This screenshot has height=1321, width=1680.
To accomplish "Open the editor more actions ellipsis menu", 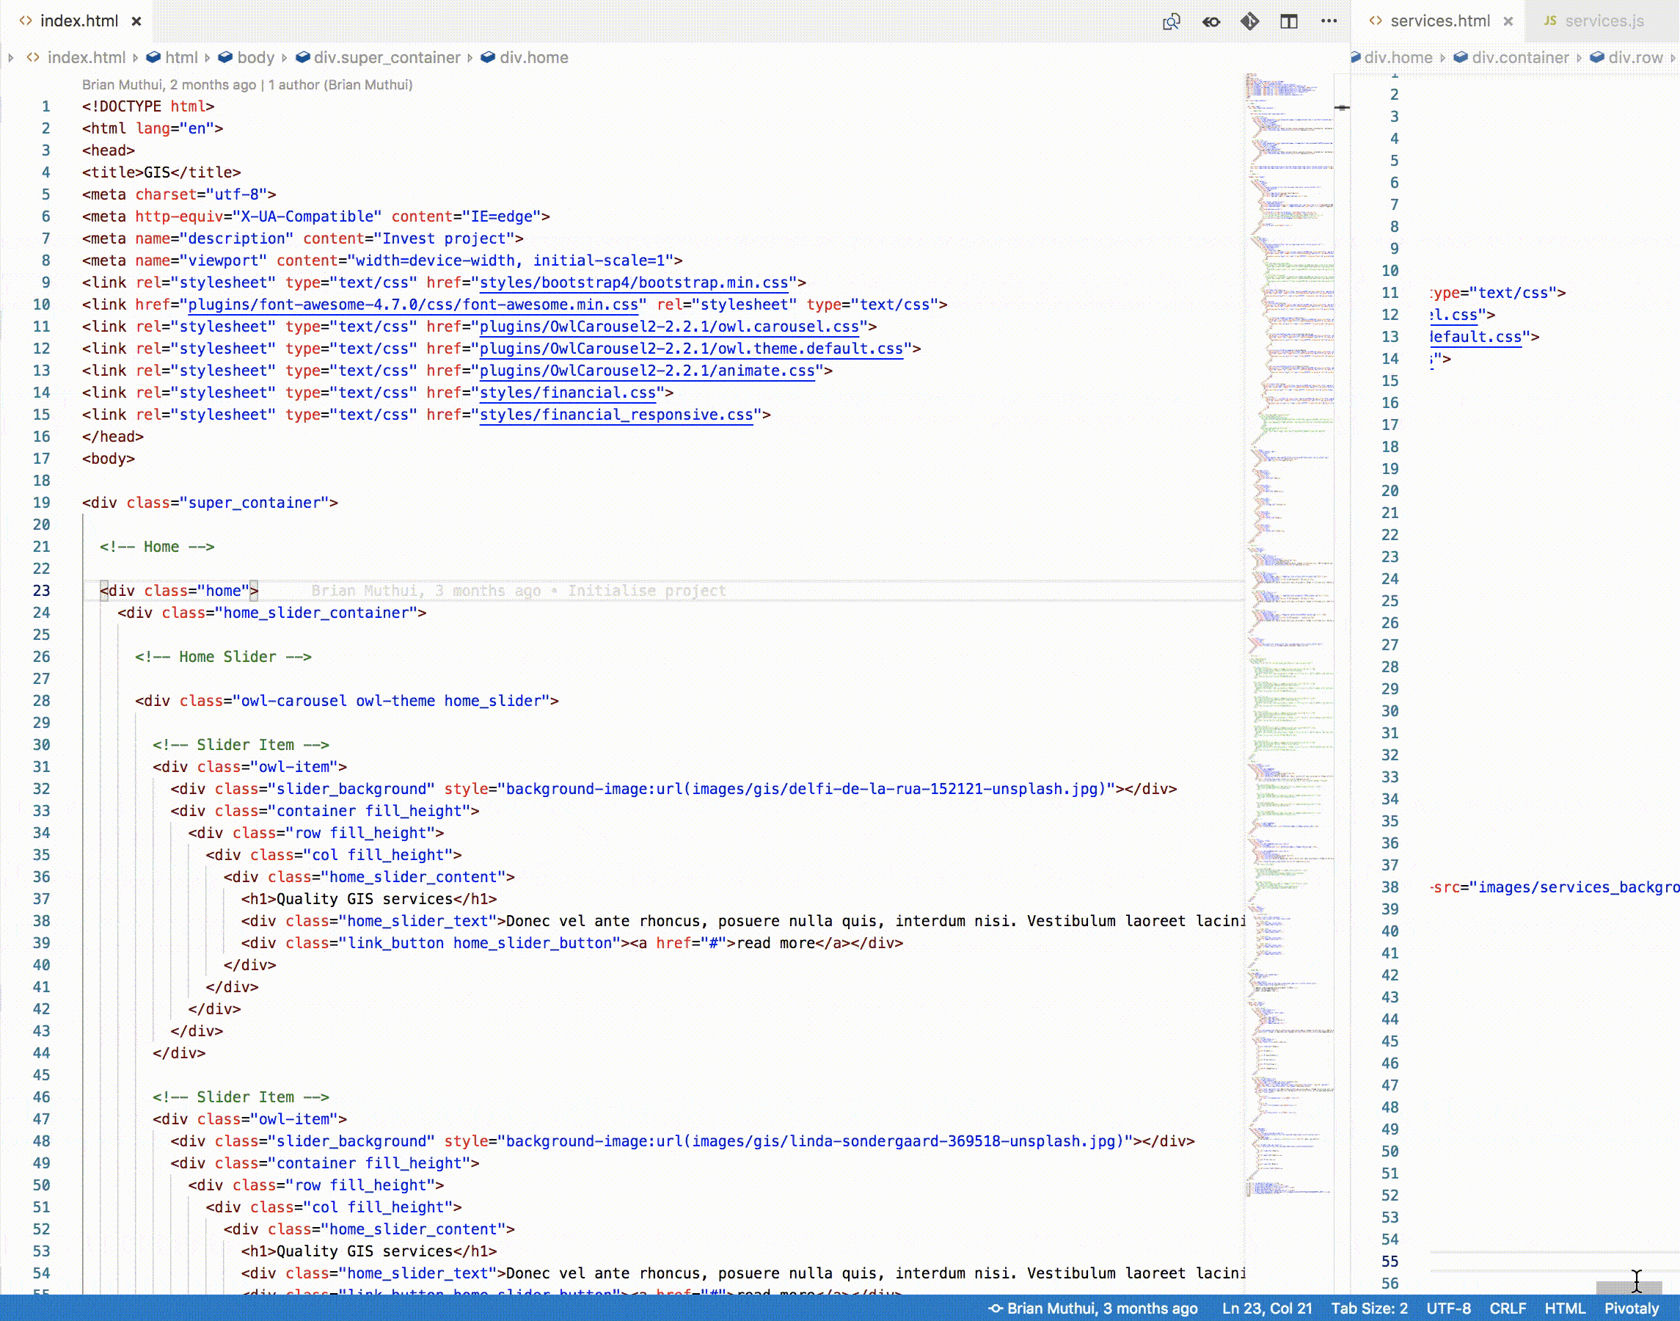I will pos(1329,22).
